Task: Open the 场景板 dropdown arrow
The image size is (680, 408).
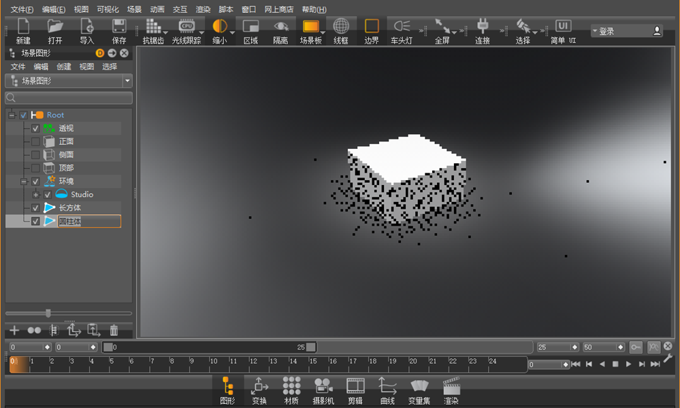Action: 323,33
